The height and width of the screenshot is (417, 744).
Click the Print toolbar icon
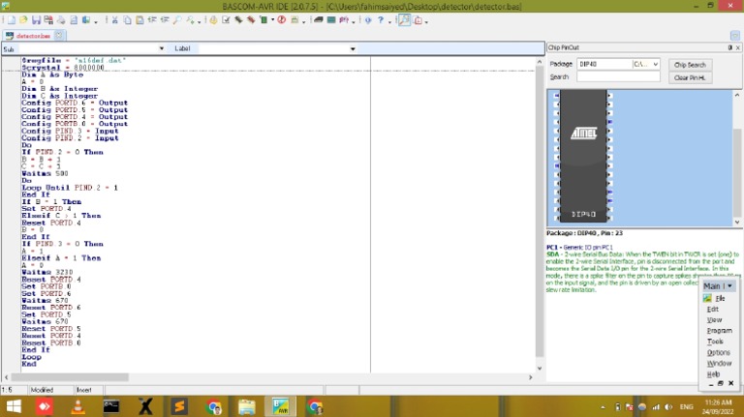click(61, 19)
